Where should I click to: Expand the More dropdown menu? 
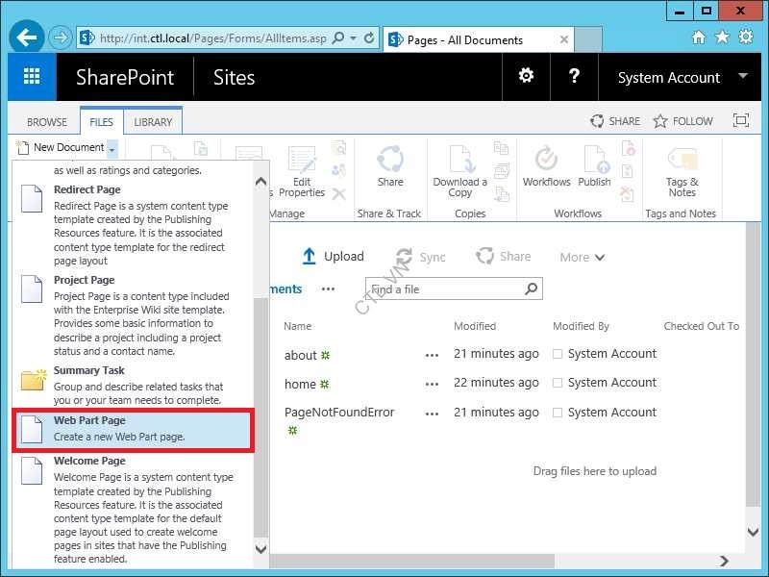pyautogui.click(x=583, y=257)
